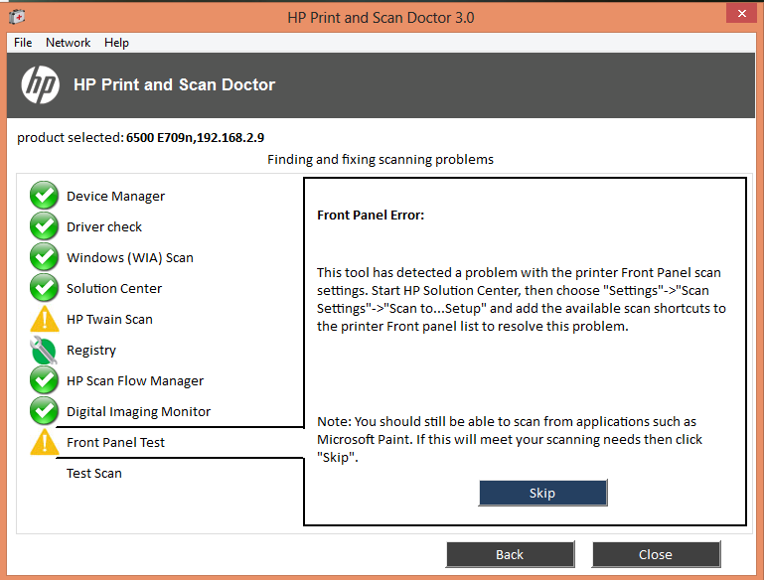764x580 pixels.
Task: Click the Device Manager green checkmark icon
Action: coord(45,197)
